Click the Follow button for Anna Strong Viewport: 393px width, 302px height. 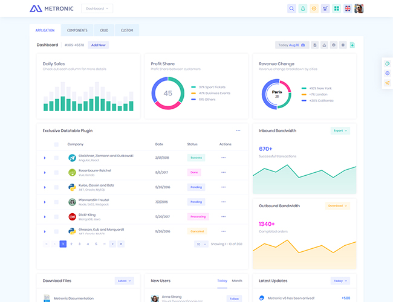[x=234, y=298]
